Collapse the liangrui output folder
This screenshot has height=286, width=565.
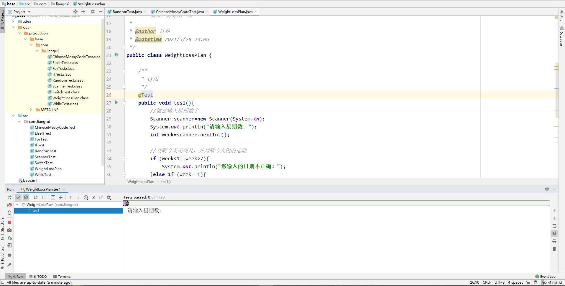37,51
